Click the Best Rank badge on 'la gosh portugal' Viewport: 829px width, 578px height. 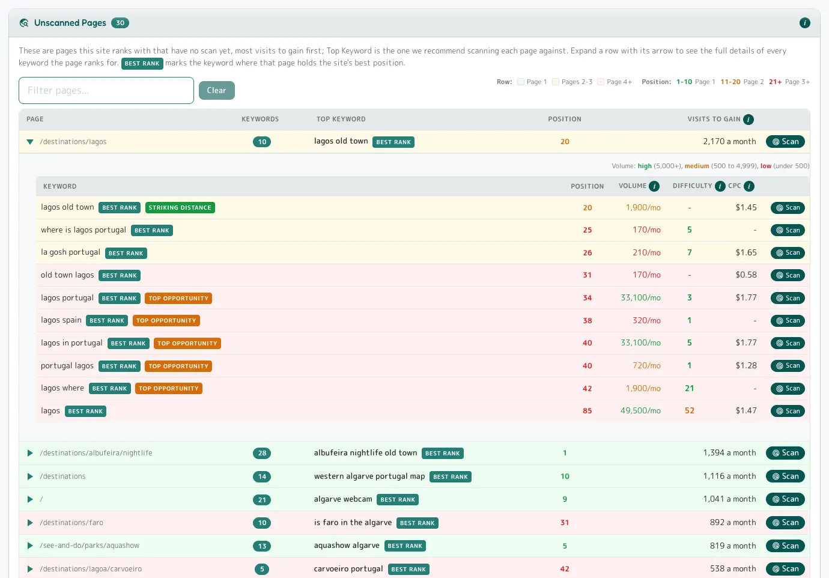tap(126, 254)
